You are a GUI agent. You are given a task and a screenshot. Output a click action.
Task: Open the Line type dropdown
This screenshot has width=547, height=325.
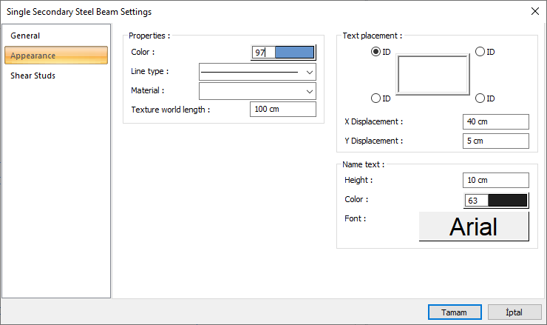[x=257, y=72]
